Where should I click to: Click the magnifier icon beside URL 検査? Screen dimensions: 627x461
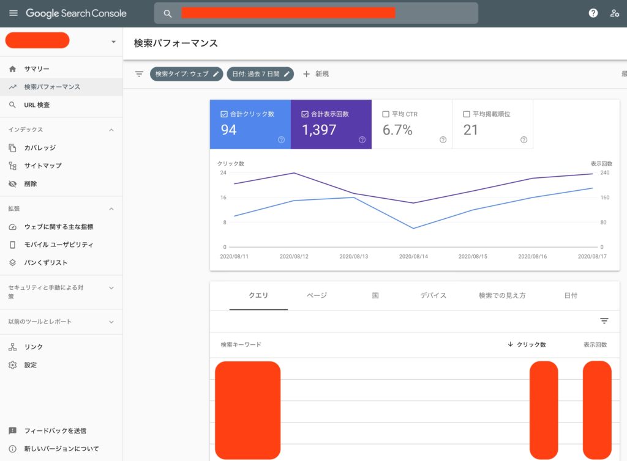click(12, 105)
